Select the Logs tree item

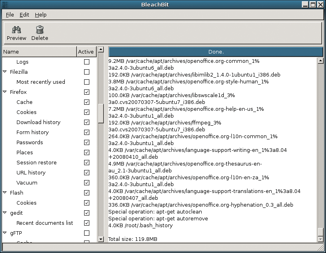pos(23,62)
